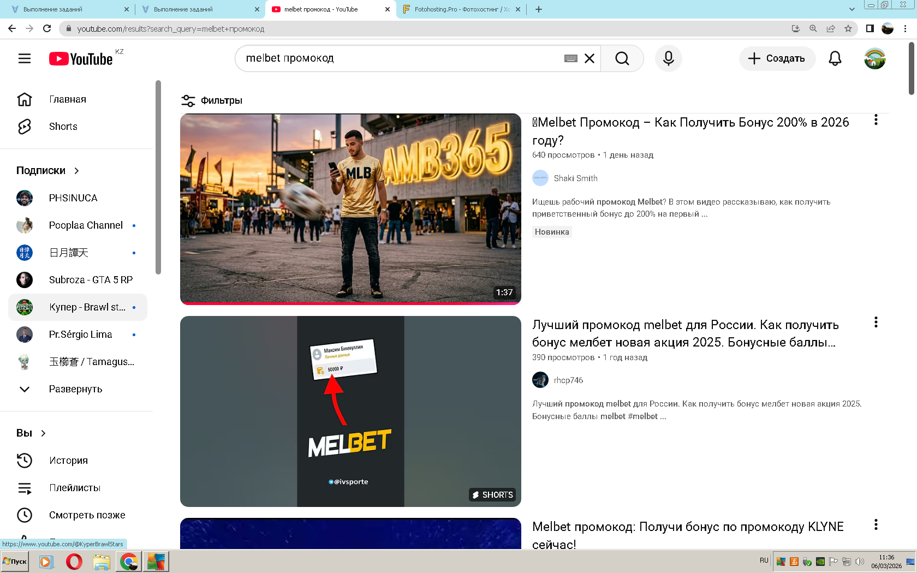
Task: Open the YouTube hamburger guide menu
Action: tap(25, 58)
